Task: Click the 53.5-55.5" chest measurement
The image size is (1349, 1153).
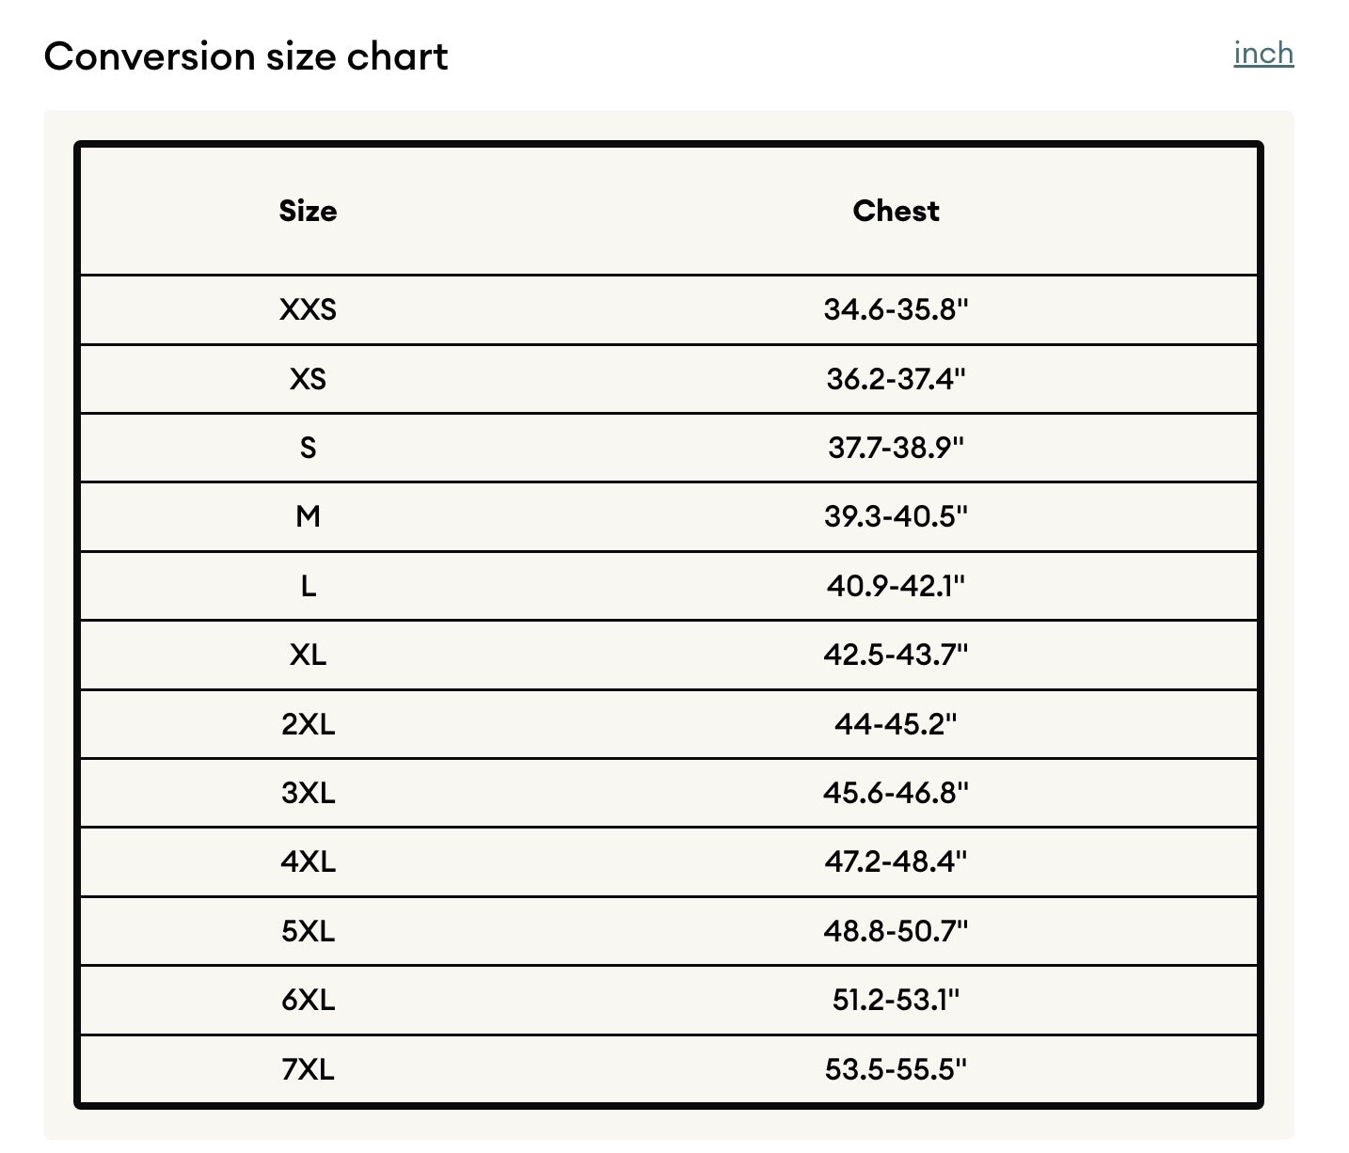Action: click(896, 1069)
